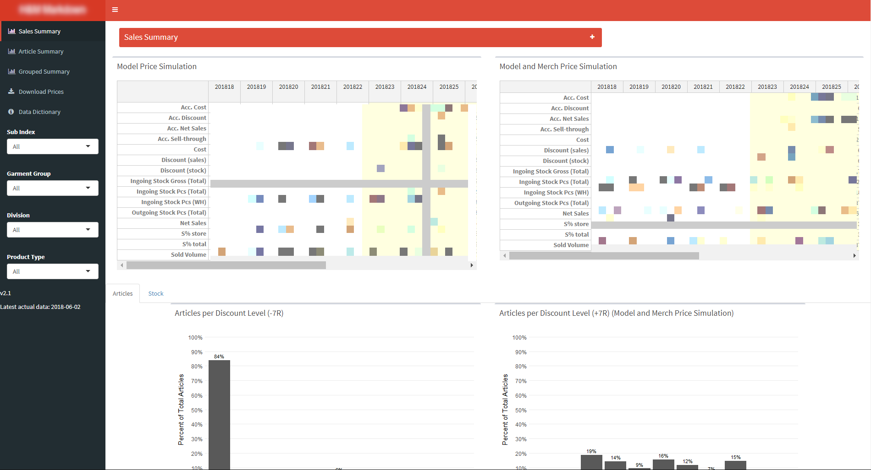Click the Model Price table horizontal scrollbar thumb
Screen dimensions: 871x470
(226, 265)
